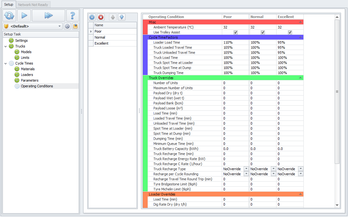The width and height of the screenshot is (348, 217).
Task: Toggle Use Trolley Assist for Excellent
Action: [290, 32]
